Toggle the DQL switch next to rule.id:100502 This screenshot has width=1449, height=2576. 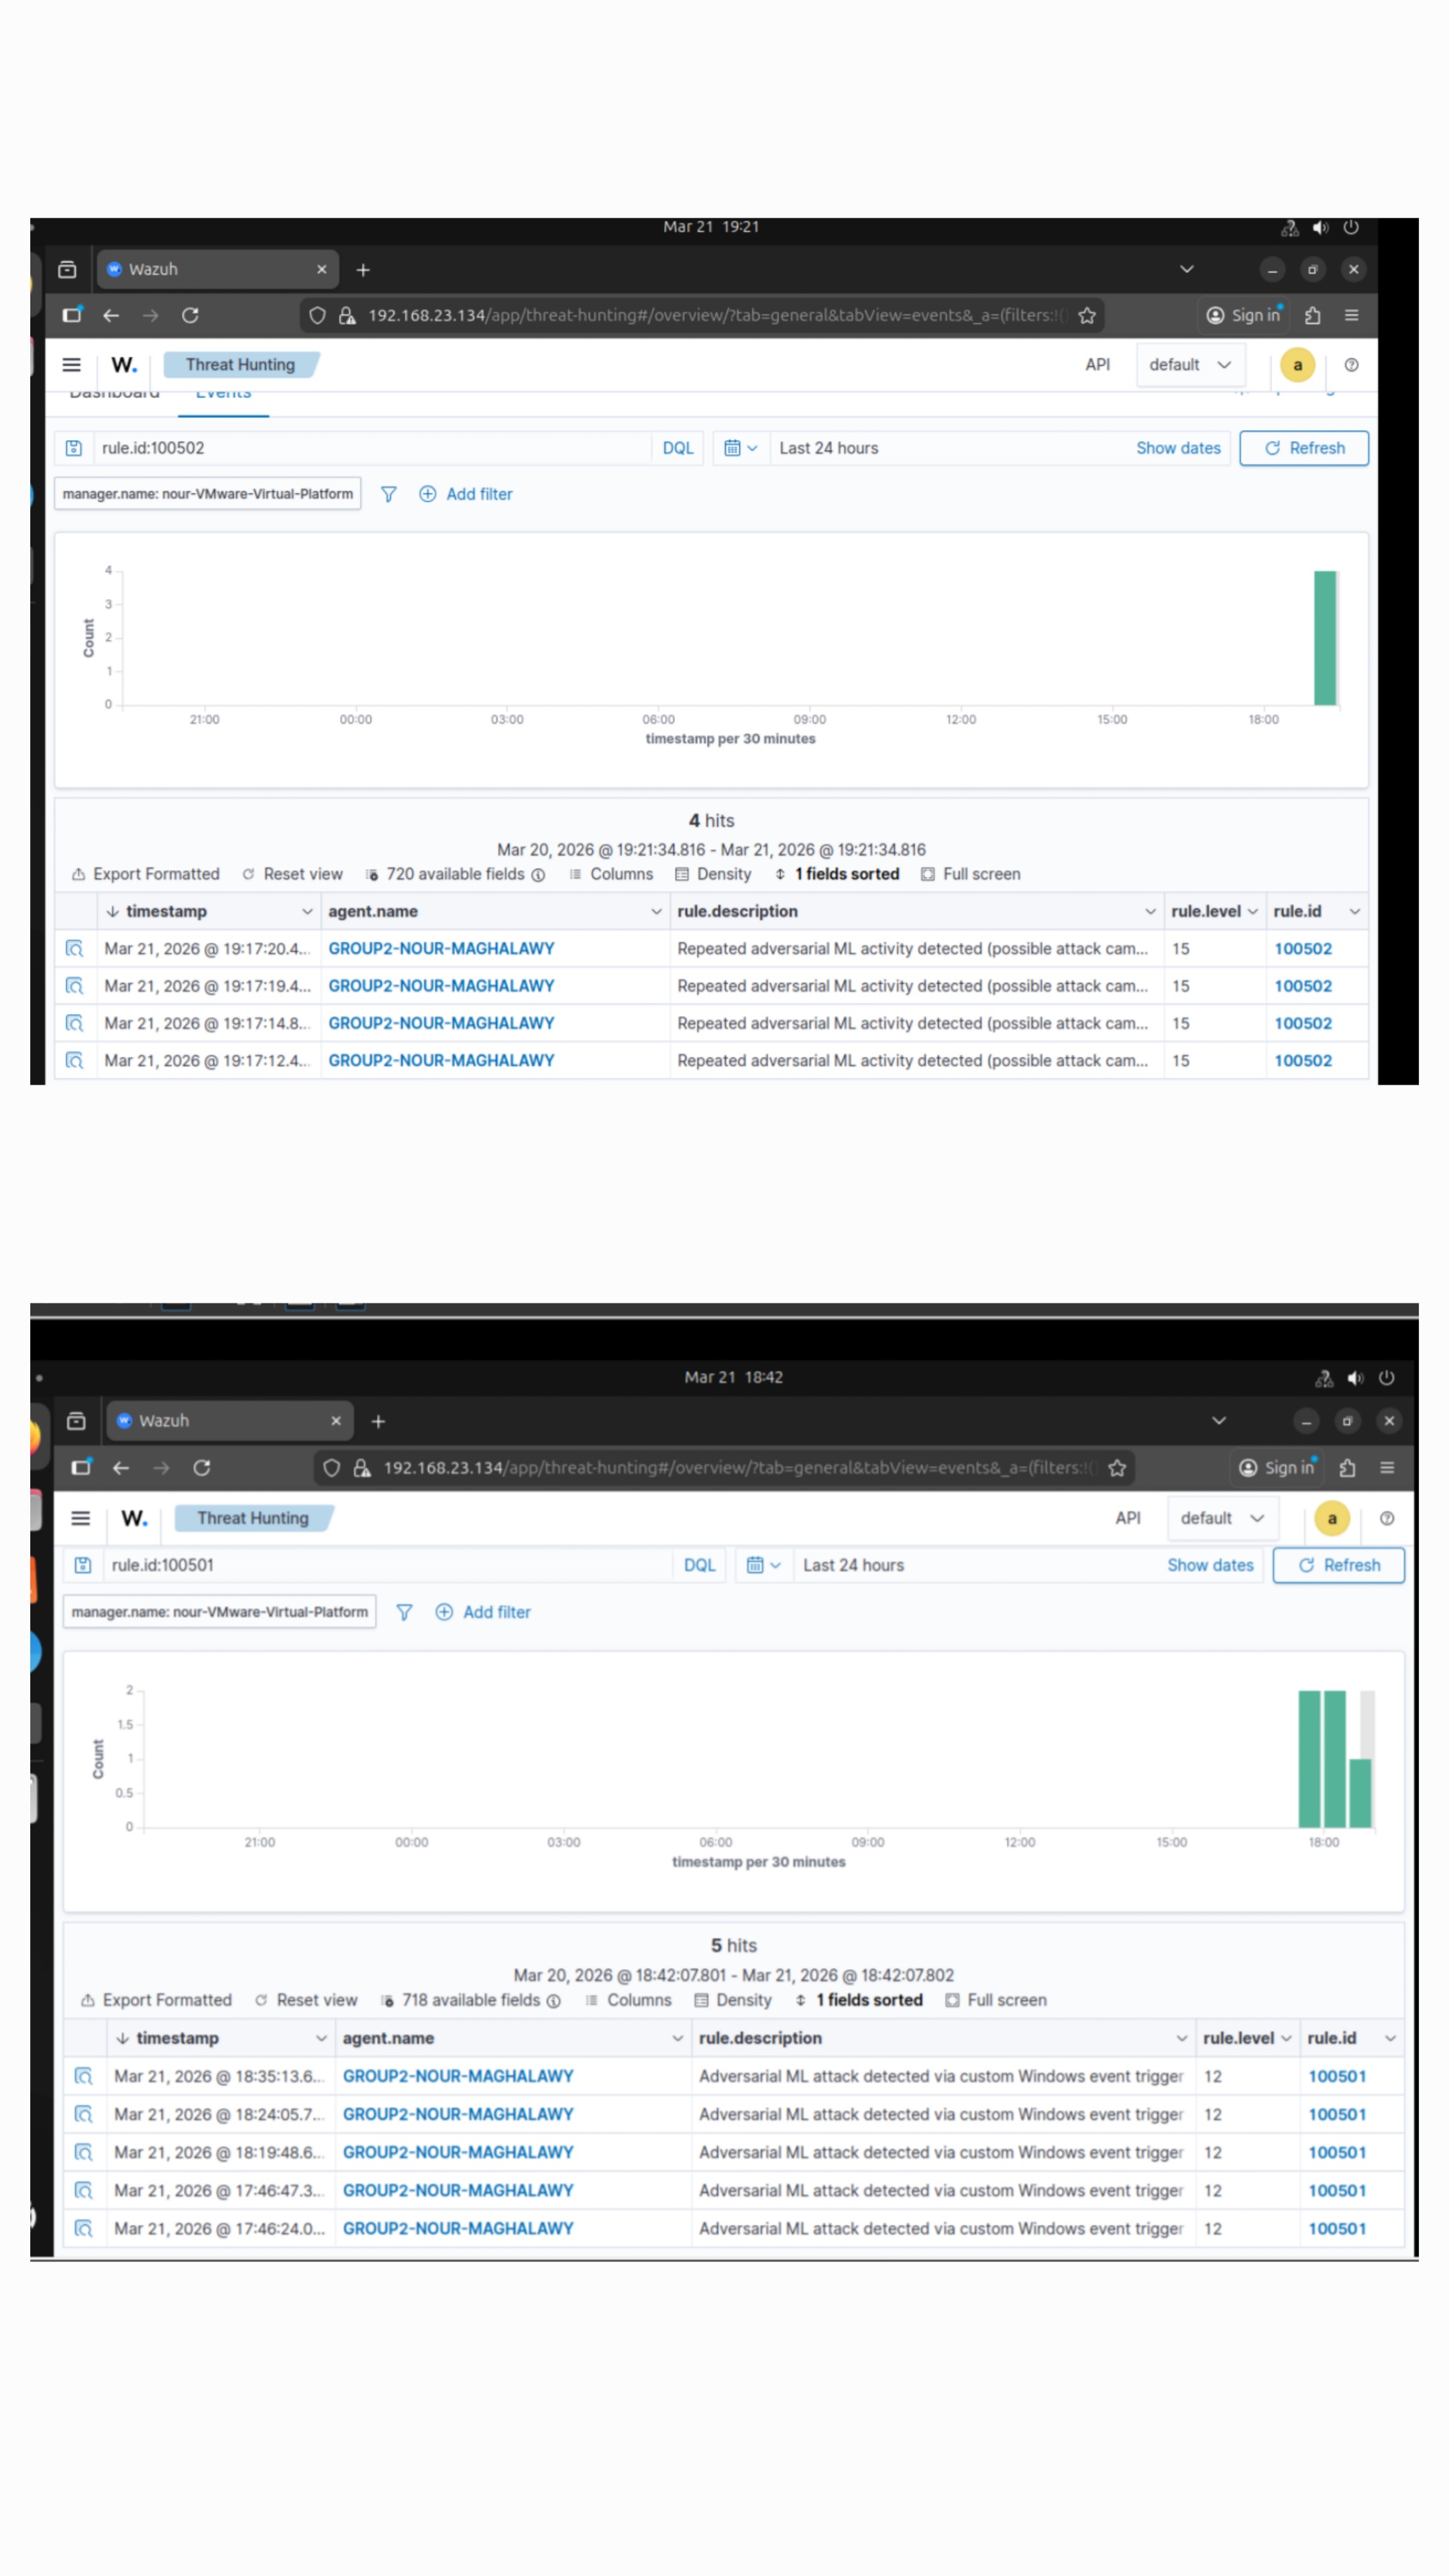click(677, 448)
